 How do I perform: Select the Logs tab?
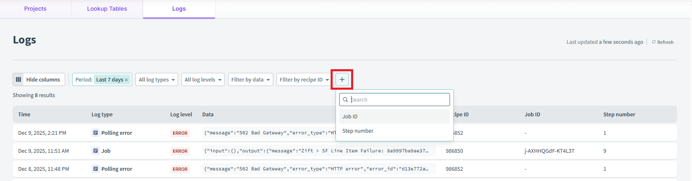pyautogui.click(x=179, y=9)
